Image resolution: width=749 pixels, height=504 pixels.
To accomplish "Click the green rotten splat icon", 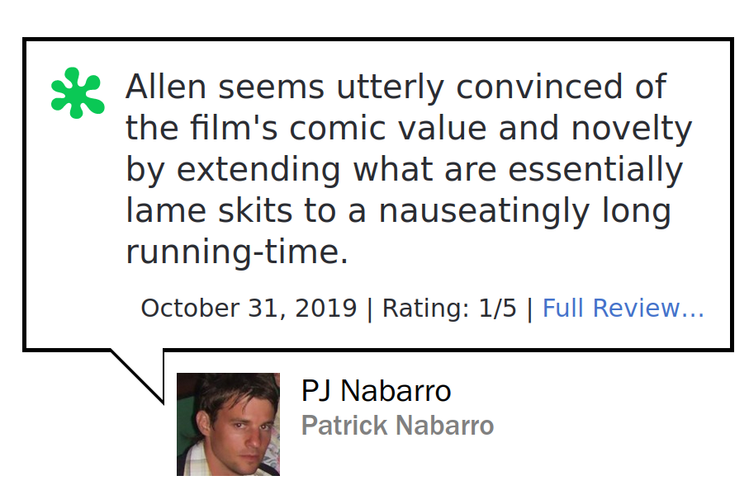I will tap(78, 93).
